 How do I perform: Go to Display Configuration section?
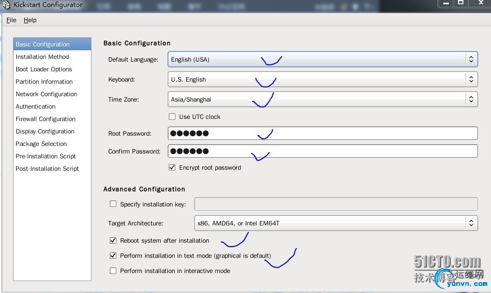tap(53, 131)
